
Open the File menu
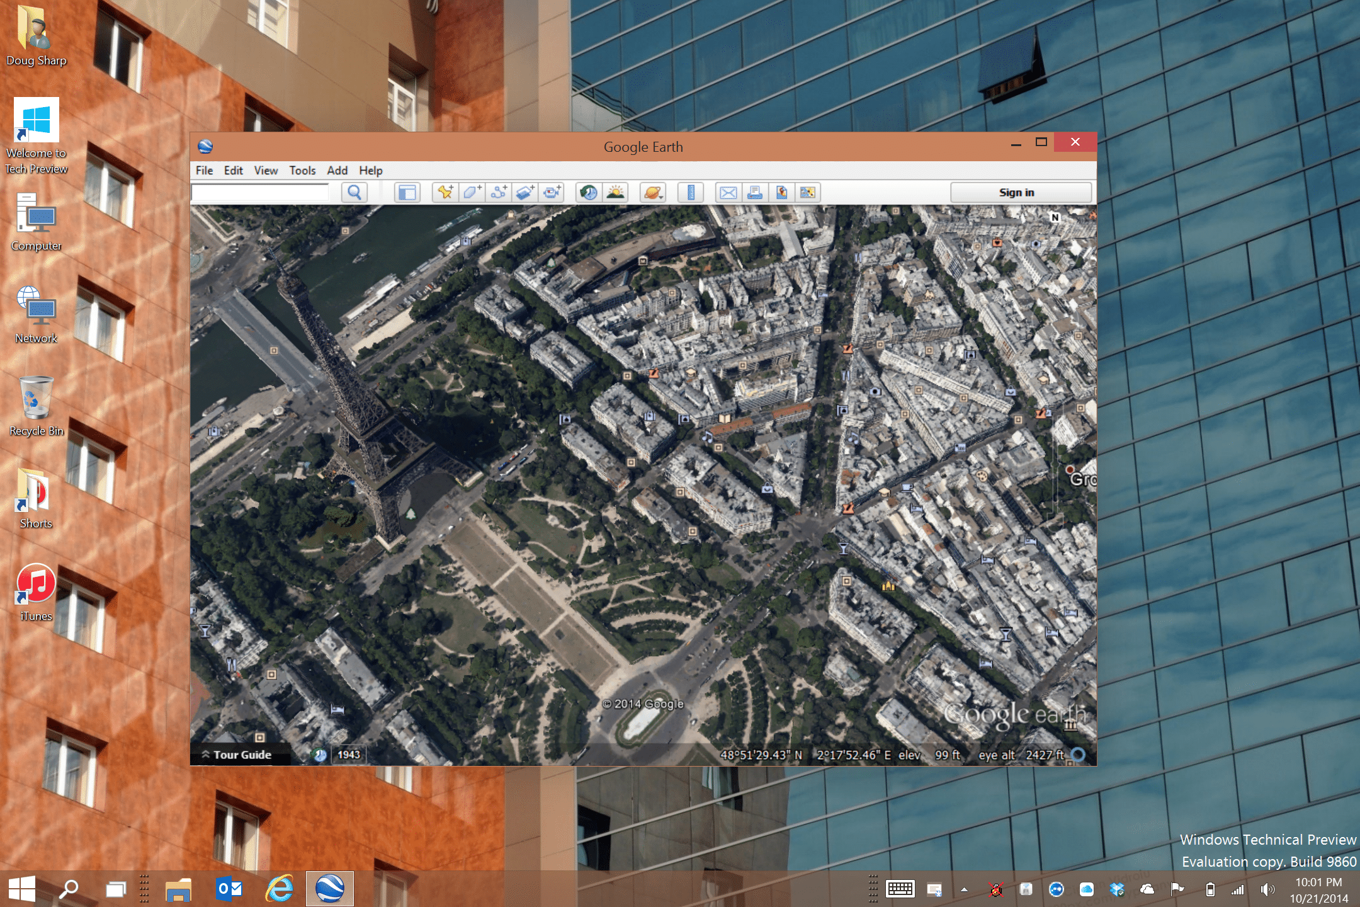tap(204, 171)
